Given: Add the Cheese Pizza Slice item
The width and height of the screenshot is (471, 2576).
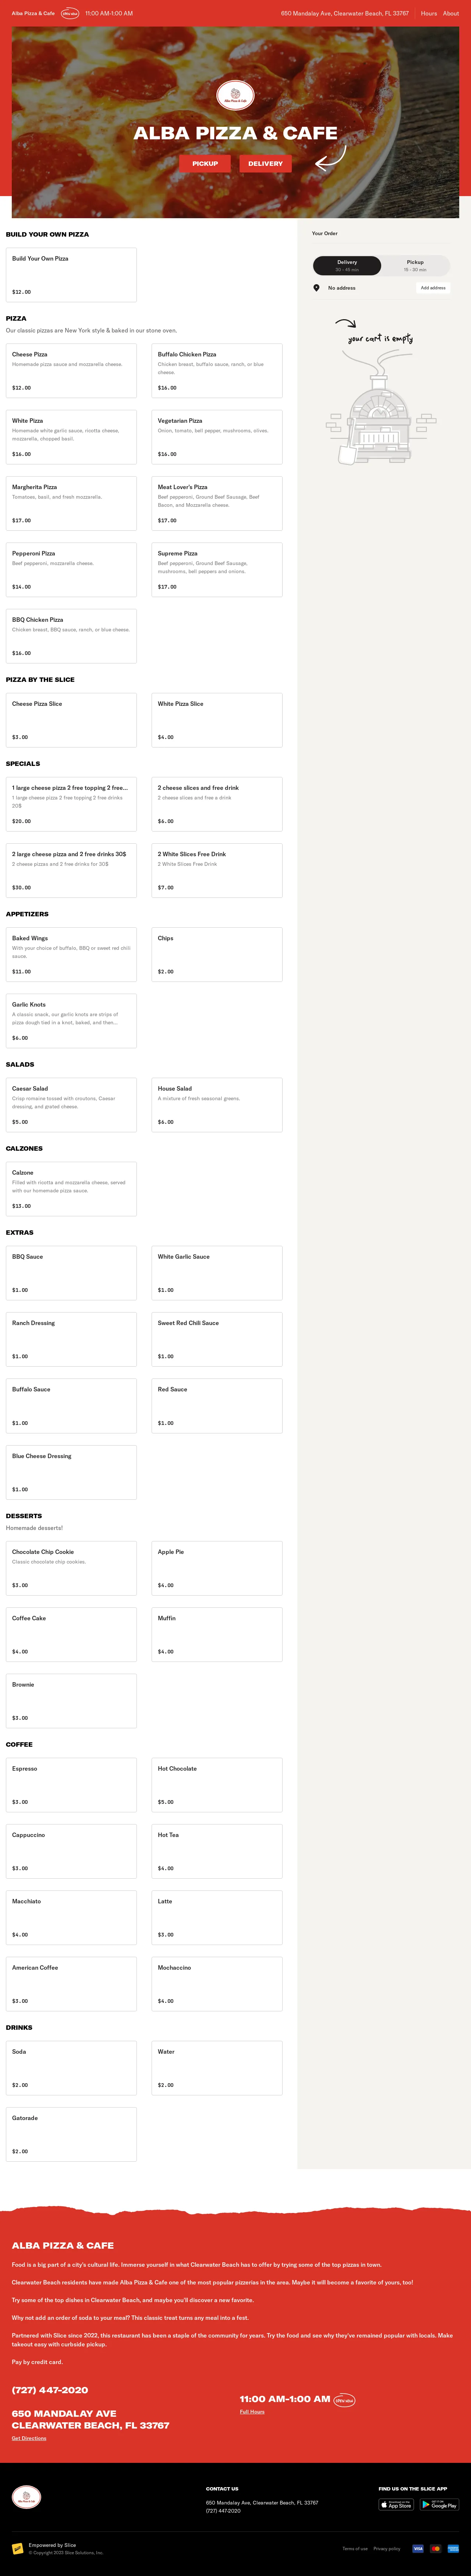Looking at the screenshot, I should 72,720.
